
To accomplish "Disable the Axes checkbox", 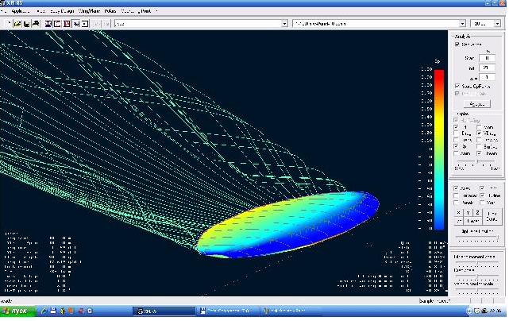I will pyautogui.click(x=457, y=189).
